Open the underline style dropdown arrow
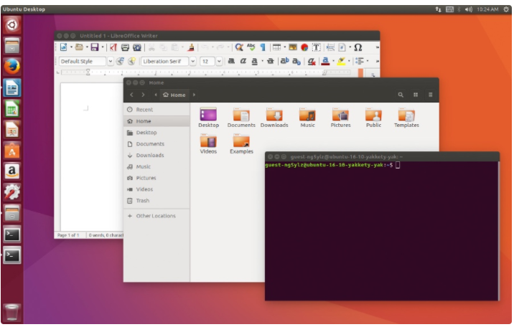514x327 pixels. [262, 61]
